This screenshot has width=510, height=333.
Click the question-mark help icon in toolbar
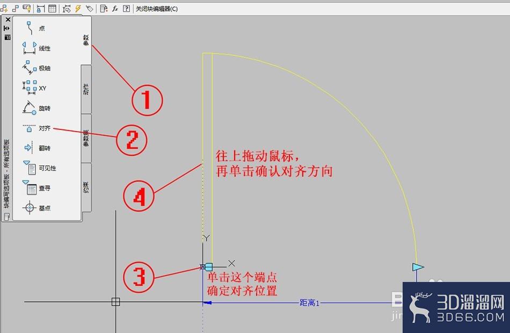coord(126,9)
